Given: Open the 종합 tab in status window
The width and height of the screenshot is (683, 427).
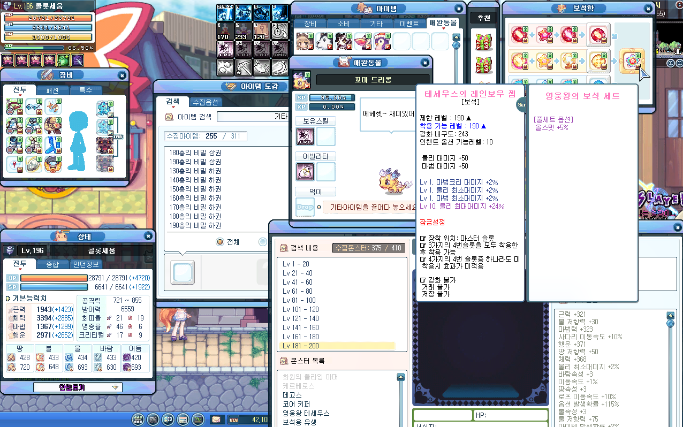Looking at the screenshot, I should pos(52,264).
